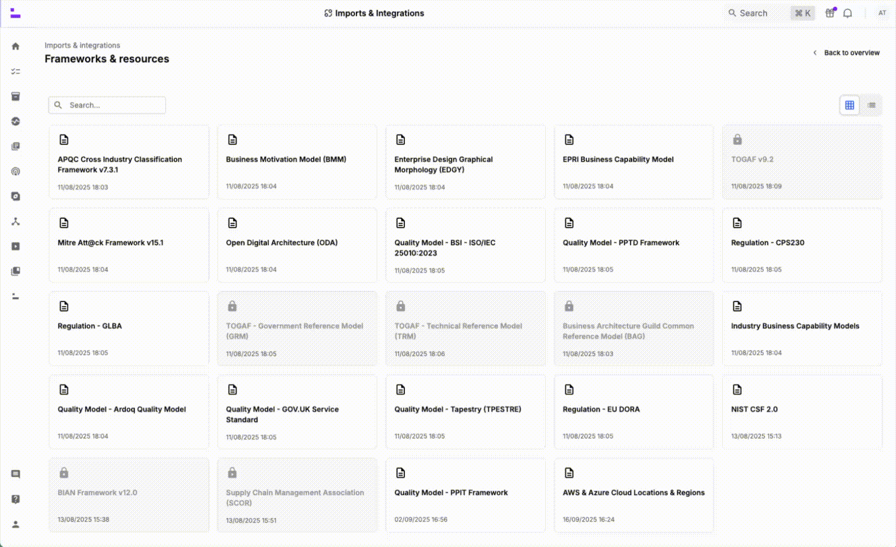Click the purple logo in top-left corner
Viewport: 896px width, 547px height.
(x=15, y=14)
